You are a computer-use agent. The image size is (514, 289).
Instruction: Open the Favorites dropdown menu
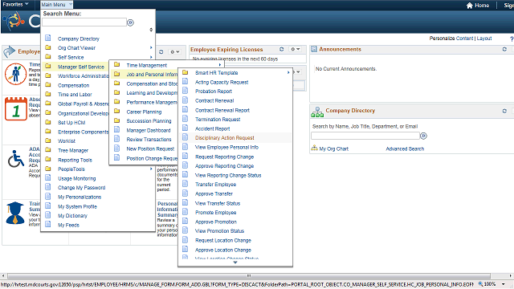pos(15,4)
